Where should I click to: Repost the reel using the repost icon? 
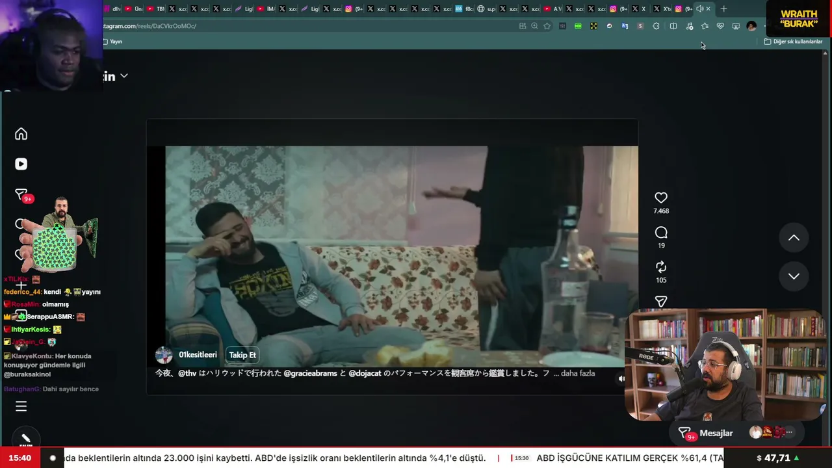click(x=661, y=267)
